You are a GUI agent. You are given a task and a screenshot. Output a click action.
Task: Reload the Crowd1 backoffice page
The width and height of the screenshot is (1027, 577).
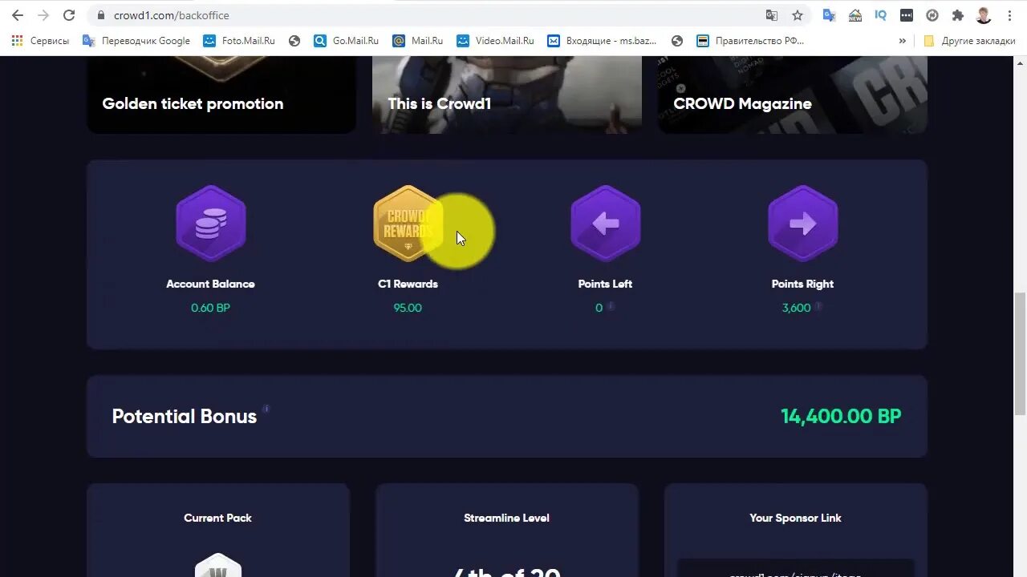69,15
